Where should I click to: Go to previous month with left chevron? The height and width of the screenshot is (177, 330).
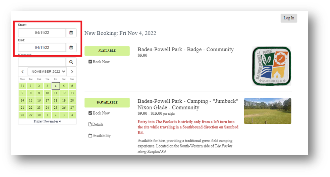(22, 72)
